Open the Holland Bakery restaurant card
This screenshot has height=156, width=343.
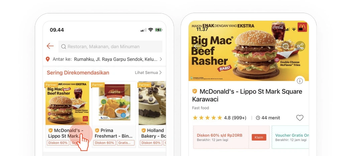[152, 114]
